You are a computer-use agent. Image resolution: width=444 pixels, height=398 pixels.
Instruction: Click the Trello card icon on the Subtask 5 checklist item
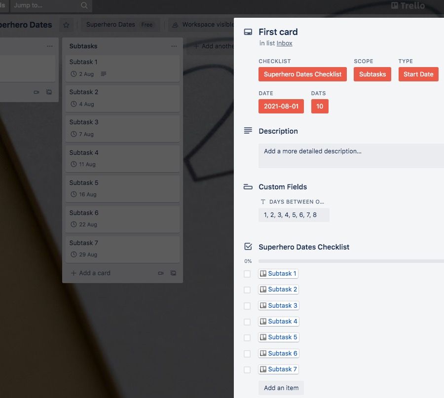(263, 337)
